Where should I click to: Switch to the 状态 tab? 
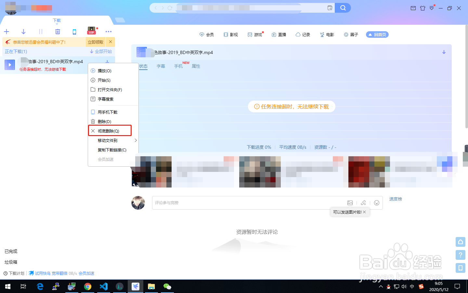143,66
